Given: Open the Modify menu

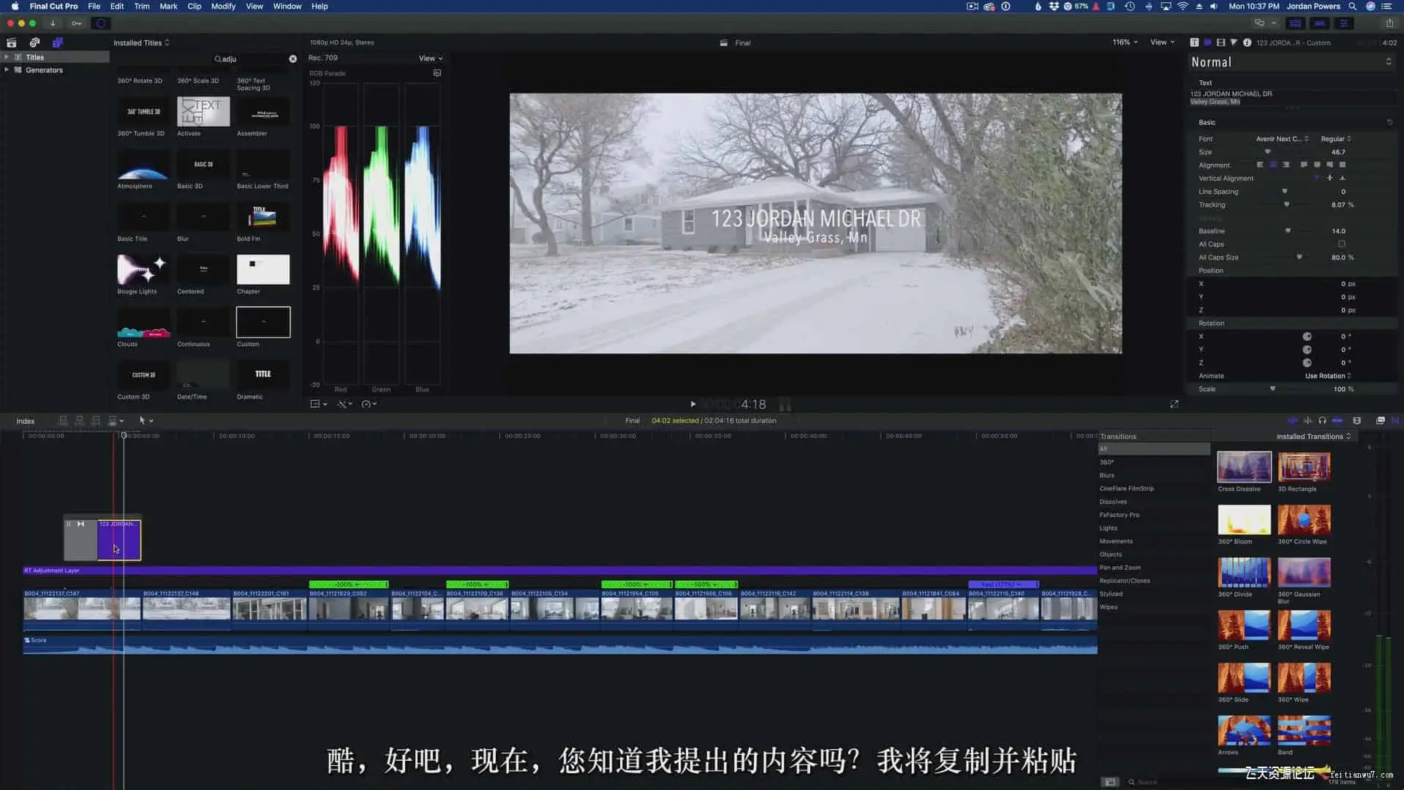Looking at the screenshot, I should click(223, 6).
